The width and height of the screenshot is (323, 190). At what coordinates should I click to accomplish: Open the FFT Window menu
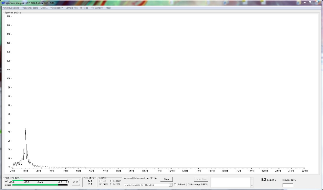pos(97,8)
